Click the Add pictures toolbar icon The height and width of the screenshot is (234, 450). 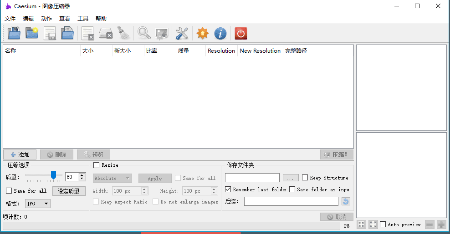click(x=14, y=33)
